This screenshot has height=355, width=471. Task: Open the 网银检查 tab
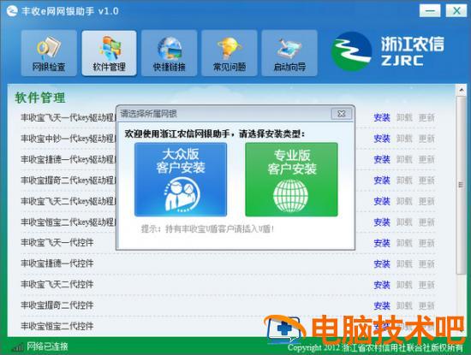click(x=49, y=53)
